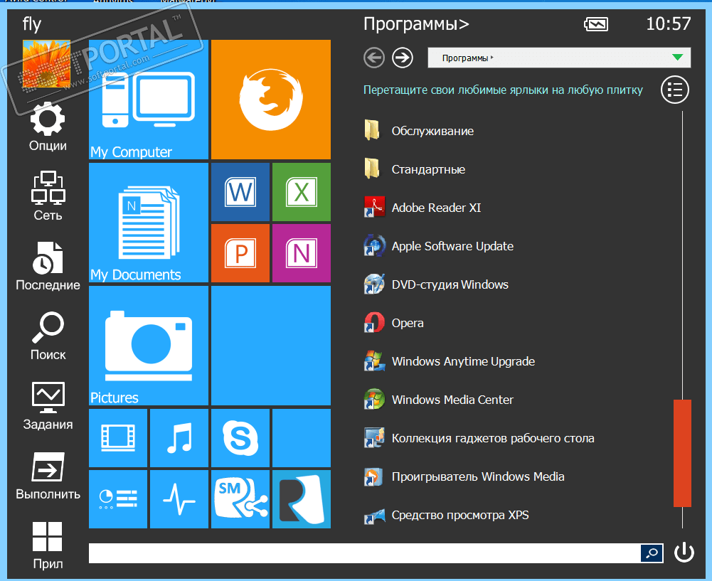The height and width of the screenshot is (581, 712).
Task: Open Средство просмотра XPS
Action: point(447,515)
